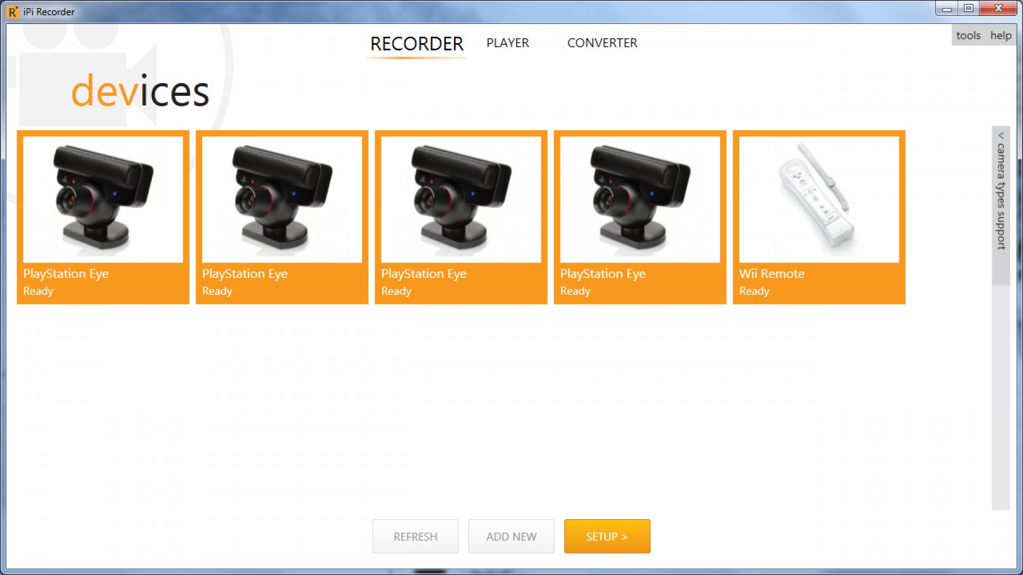1023x575 pixels.
Task: Select the first PlayStation Eye device tile
Action: coord(103,217)
